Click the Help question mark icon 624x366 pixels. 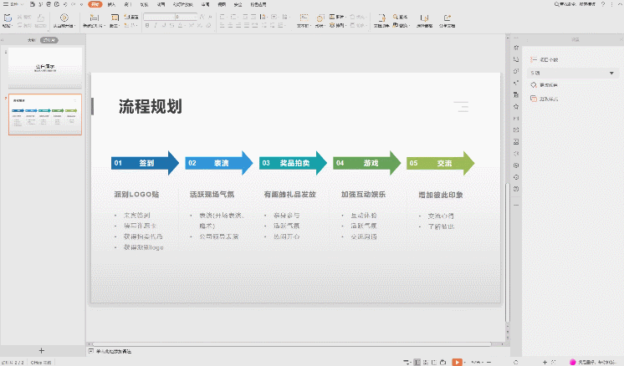(x=603, y=4)
